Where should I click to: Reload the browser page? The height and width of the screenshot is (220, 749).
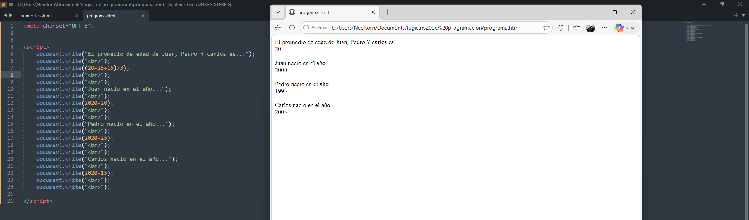pos(292,28)
